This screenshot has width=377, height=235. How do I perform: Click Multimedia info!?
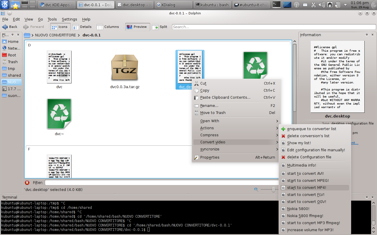click(315, 165)
